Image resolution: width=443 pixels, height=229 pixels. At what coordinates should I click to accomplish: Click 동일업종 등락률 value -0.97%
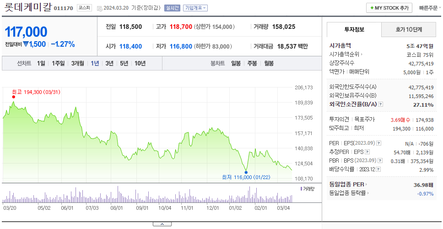pyautogui.click(x=425, y=194)
